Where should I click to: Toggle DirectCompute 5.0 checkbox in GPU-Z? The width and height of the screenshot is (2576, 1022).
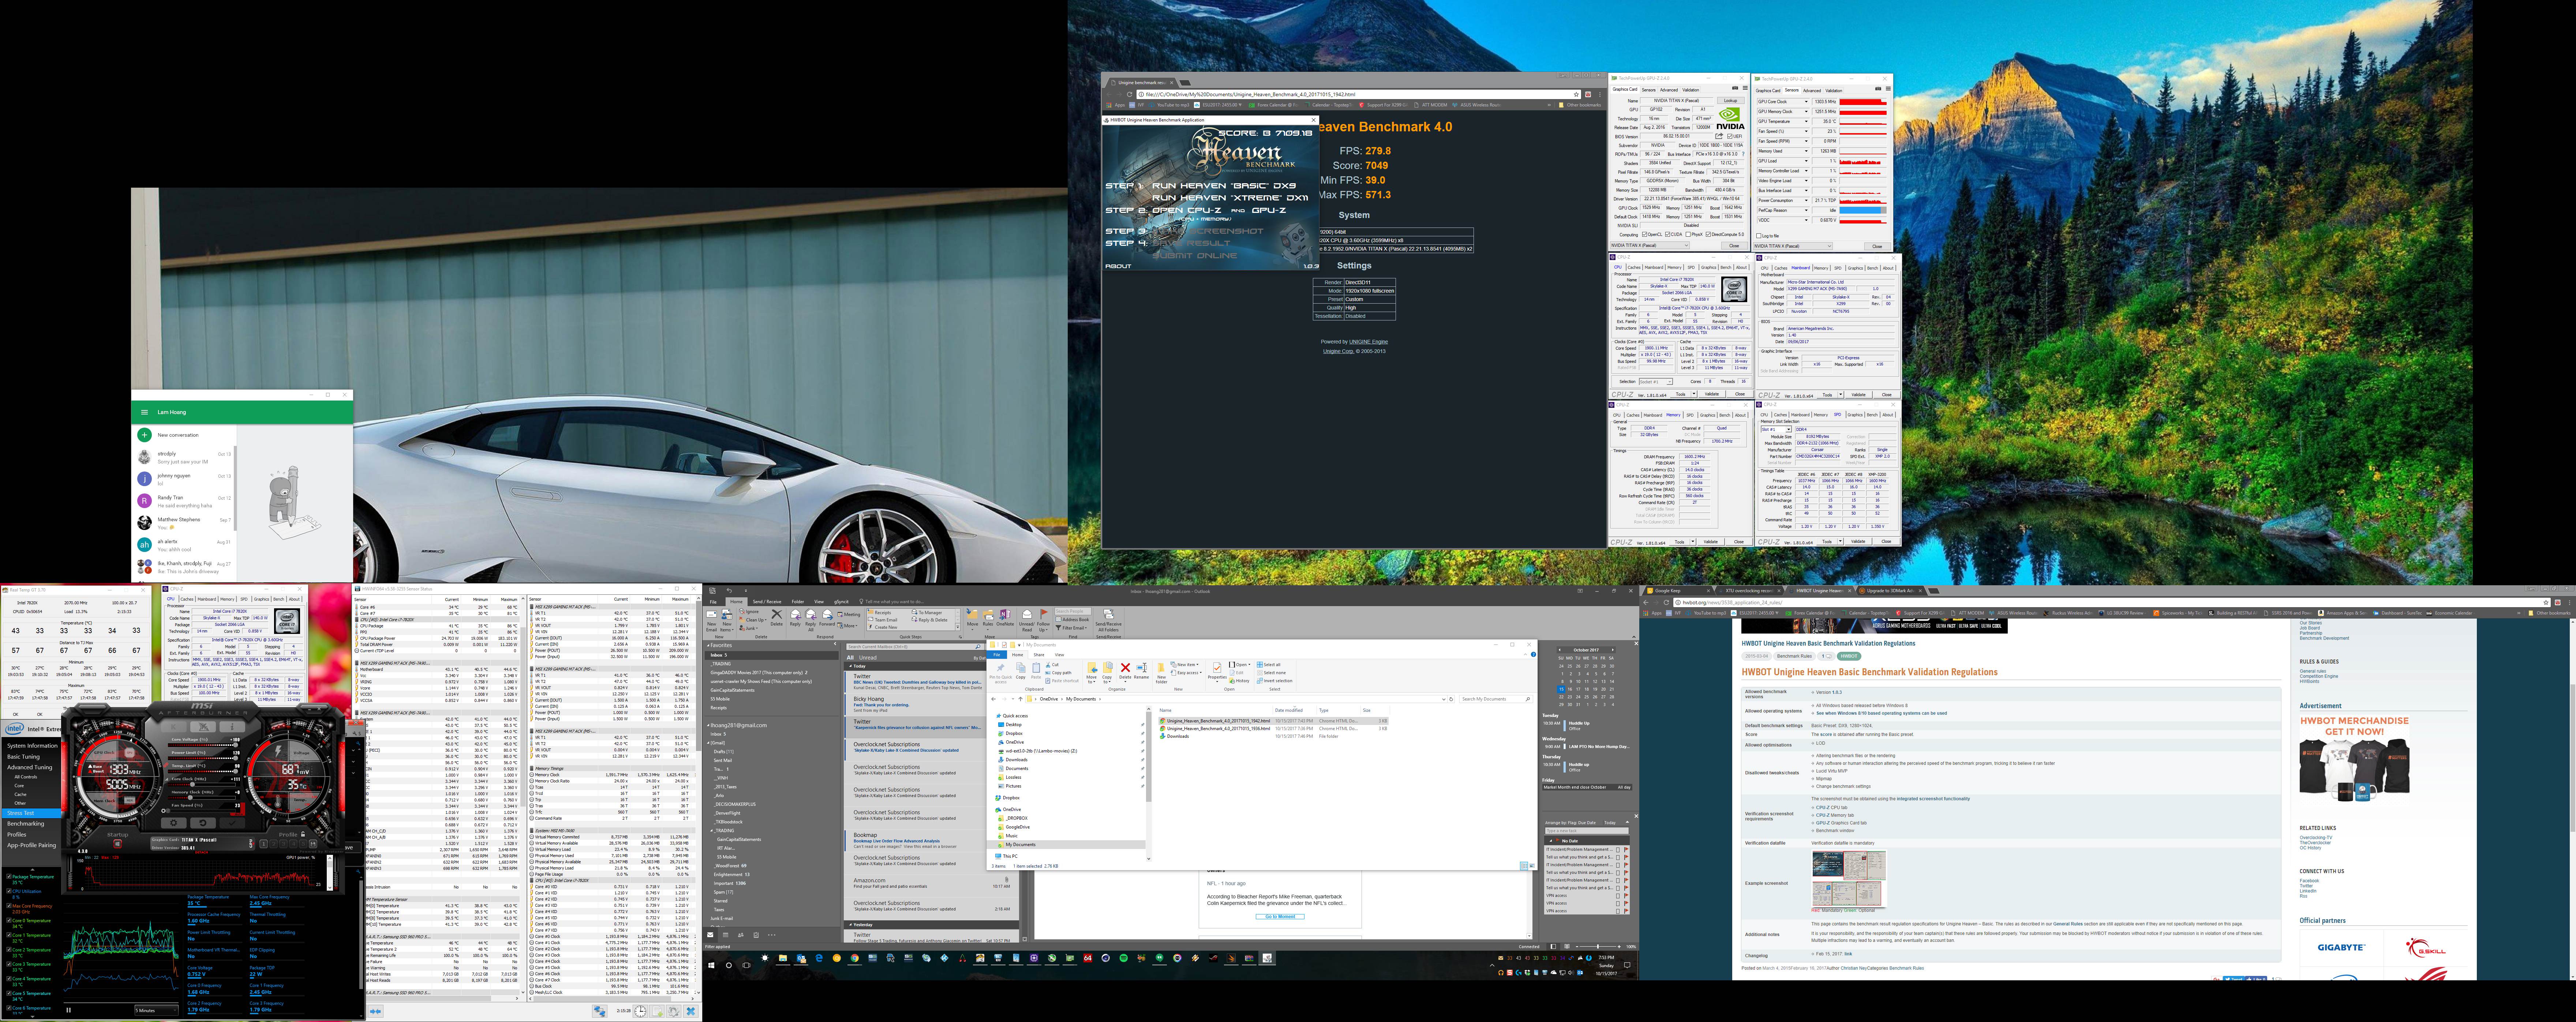1708,234
